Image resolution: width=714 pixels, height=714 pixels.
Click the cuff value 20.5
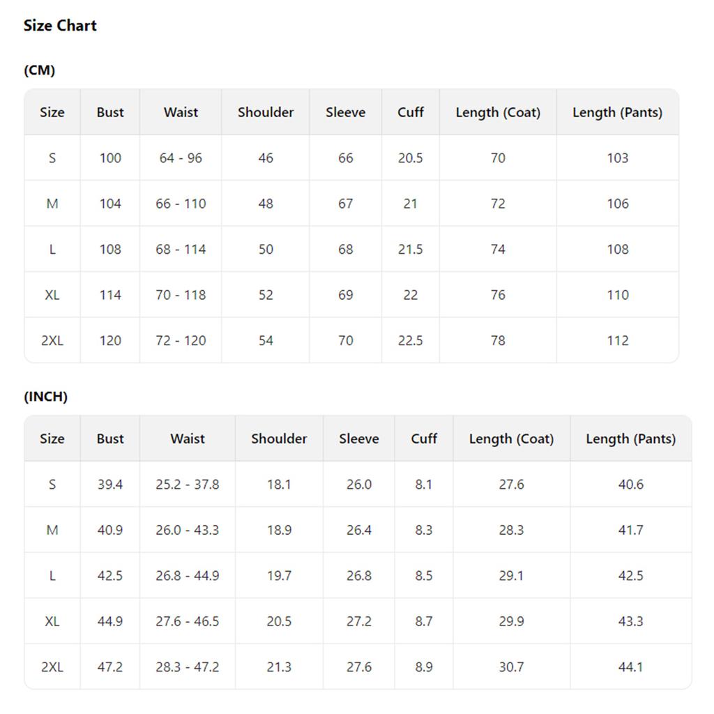(410, 158)
